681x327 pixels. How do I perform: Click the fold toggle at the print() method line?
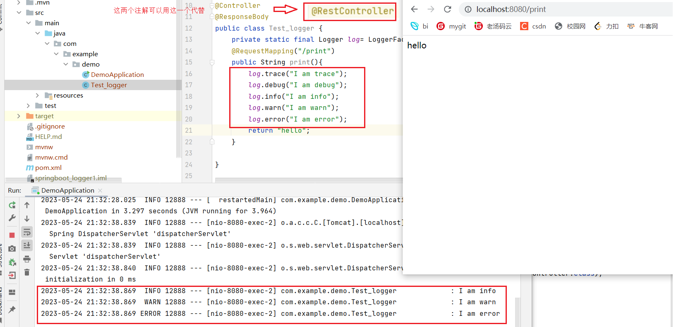click(x=212, y=62)
